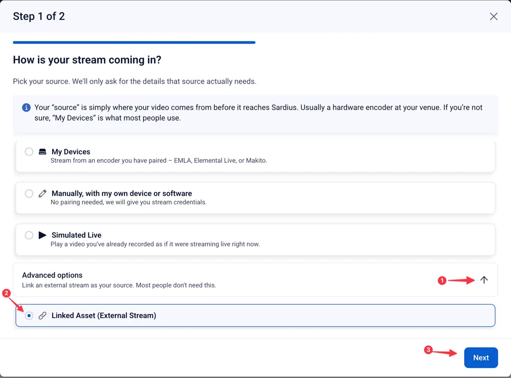Collapse Advanced options with the up arrow
This screenshot has height=378, width=511.
coord(484,280)
